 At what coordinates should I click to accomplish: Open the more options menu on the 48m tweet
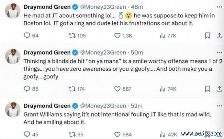[x=219, y=7]
